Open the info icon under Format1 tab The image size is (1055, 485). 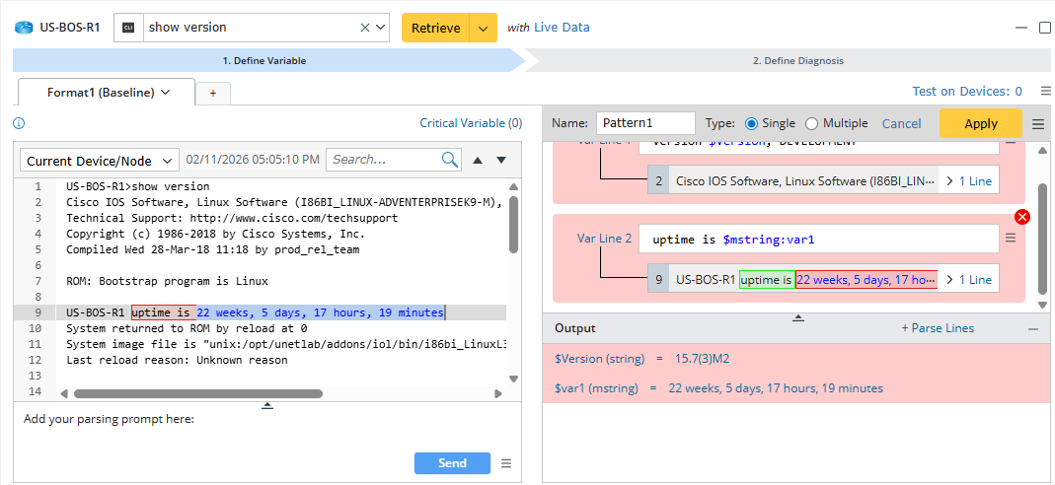pos(19,123)
